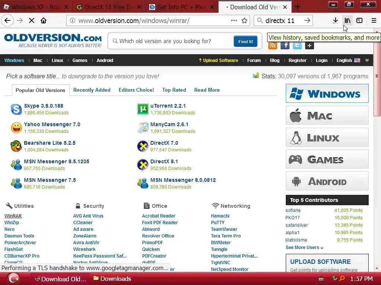Close the Download Old Versions tab
Screen dimensions: 381x285
285,7
